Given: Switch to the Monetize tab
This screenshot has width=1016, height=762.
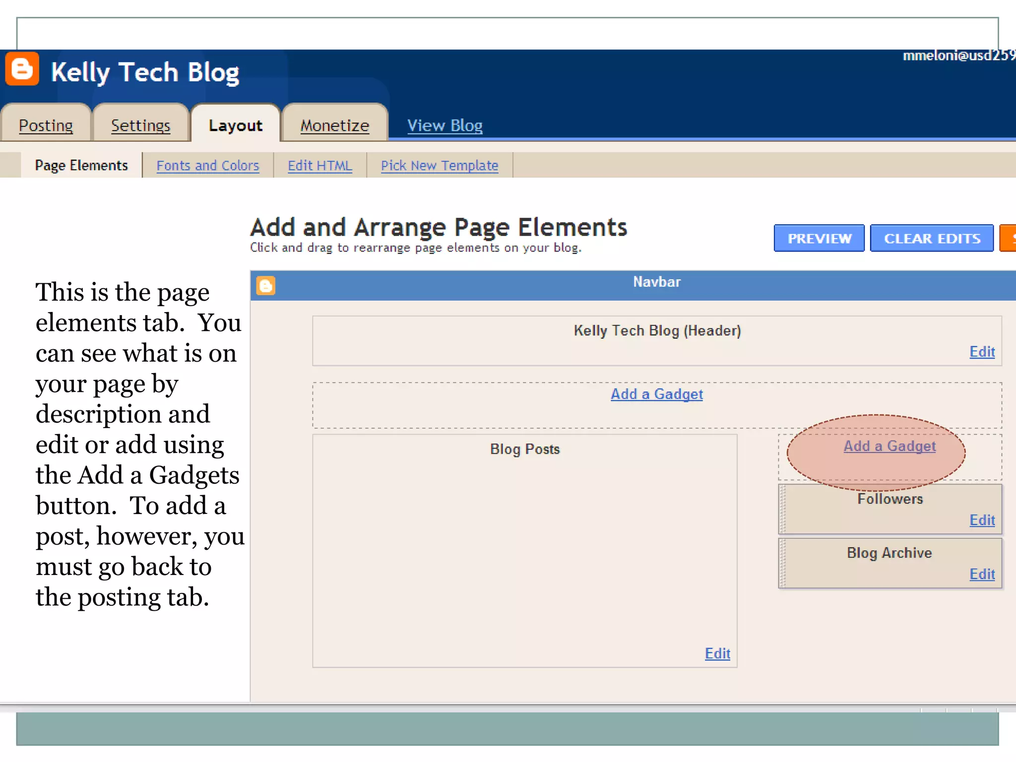Looking at the screenshot, I should [x=334, y=126].
